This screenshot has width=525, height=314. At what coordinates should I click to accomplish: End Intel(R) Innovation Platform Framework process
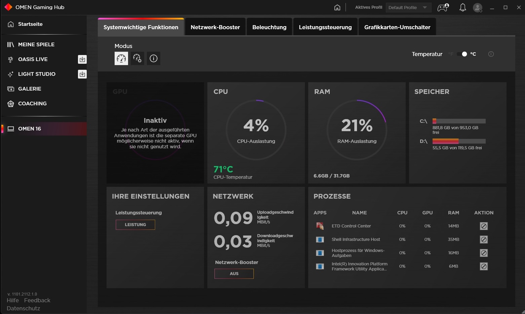pyautogui.click(x=484, y=266)
